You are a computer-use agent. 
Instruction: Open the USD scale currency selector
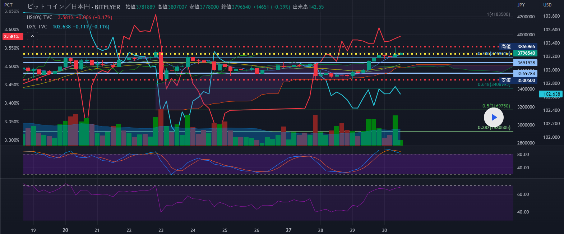[x=547, y=5]
